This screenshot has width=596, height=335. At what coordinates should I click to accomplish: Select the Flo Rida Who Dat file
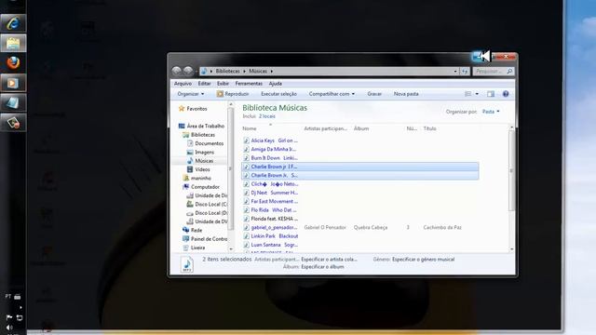273,210
